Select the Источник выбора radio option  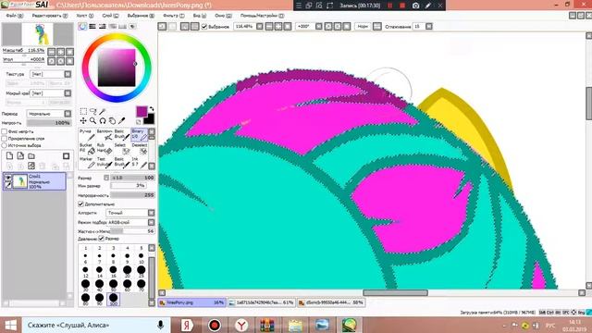click(5, 145)
